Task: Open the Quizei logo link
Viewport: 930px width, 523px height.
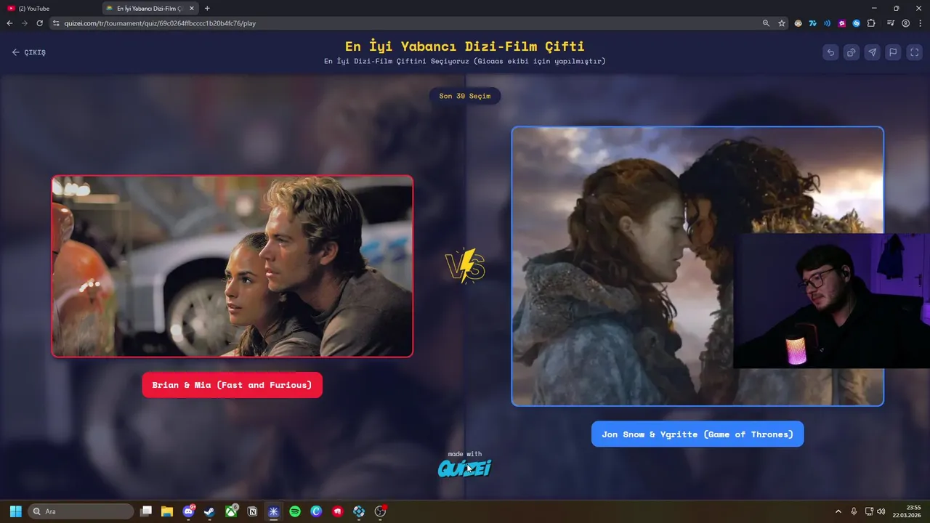Action: [465, 468]
